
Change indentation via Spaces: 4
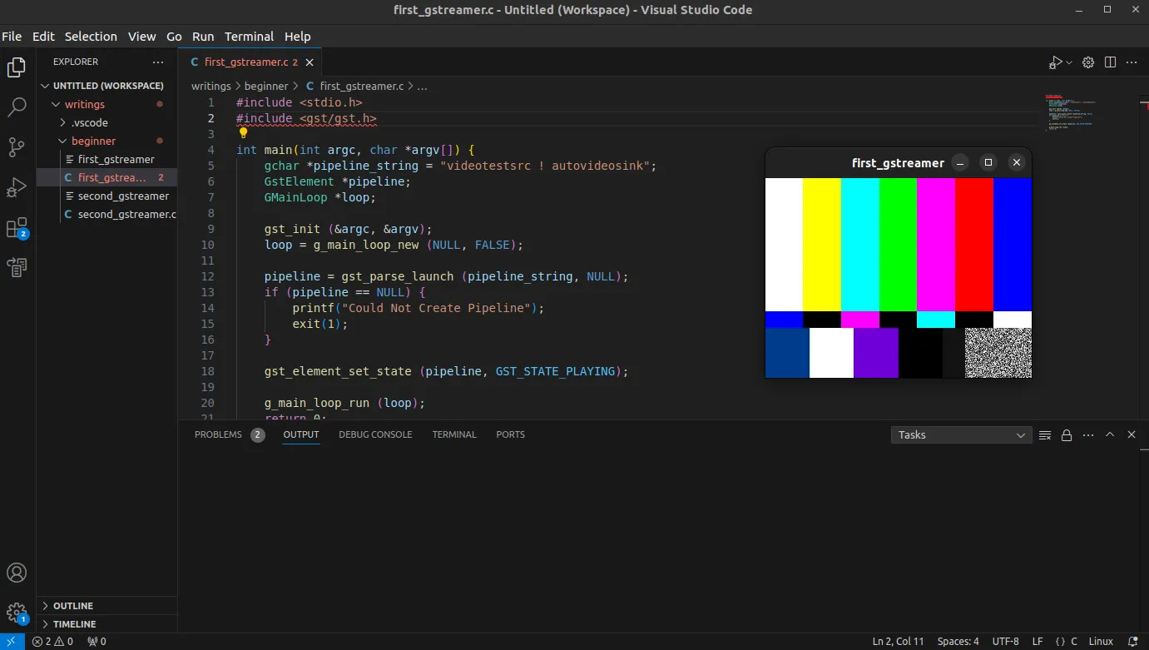pyautogui.click(x=958, y=642)
